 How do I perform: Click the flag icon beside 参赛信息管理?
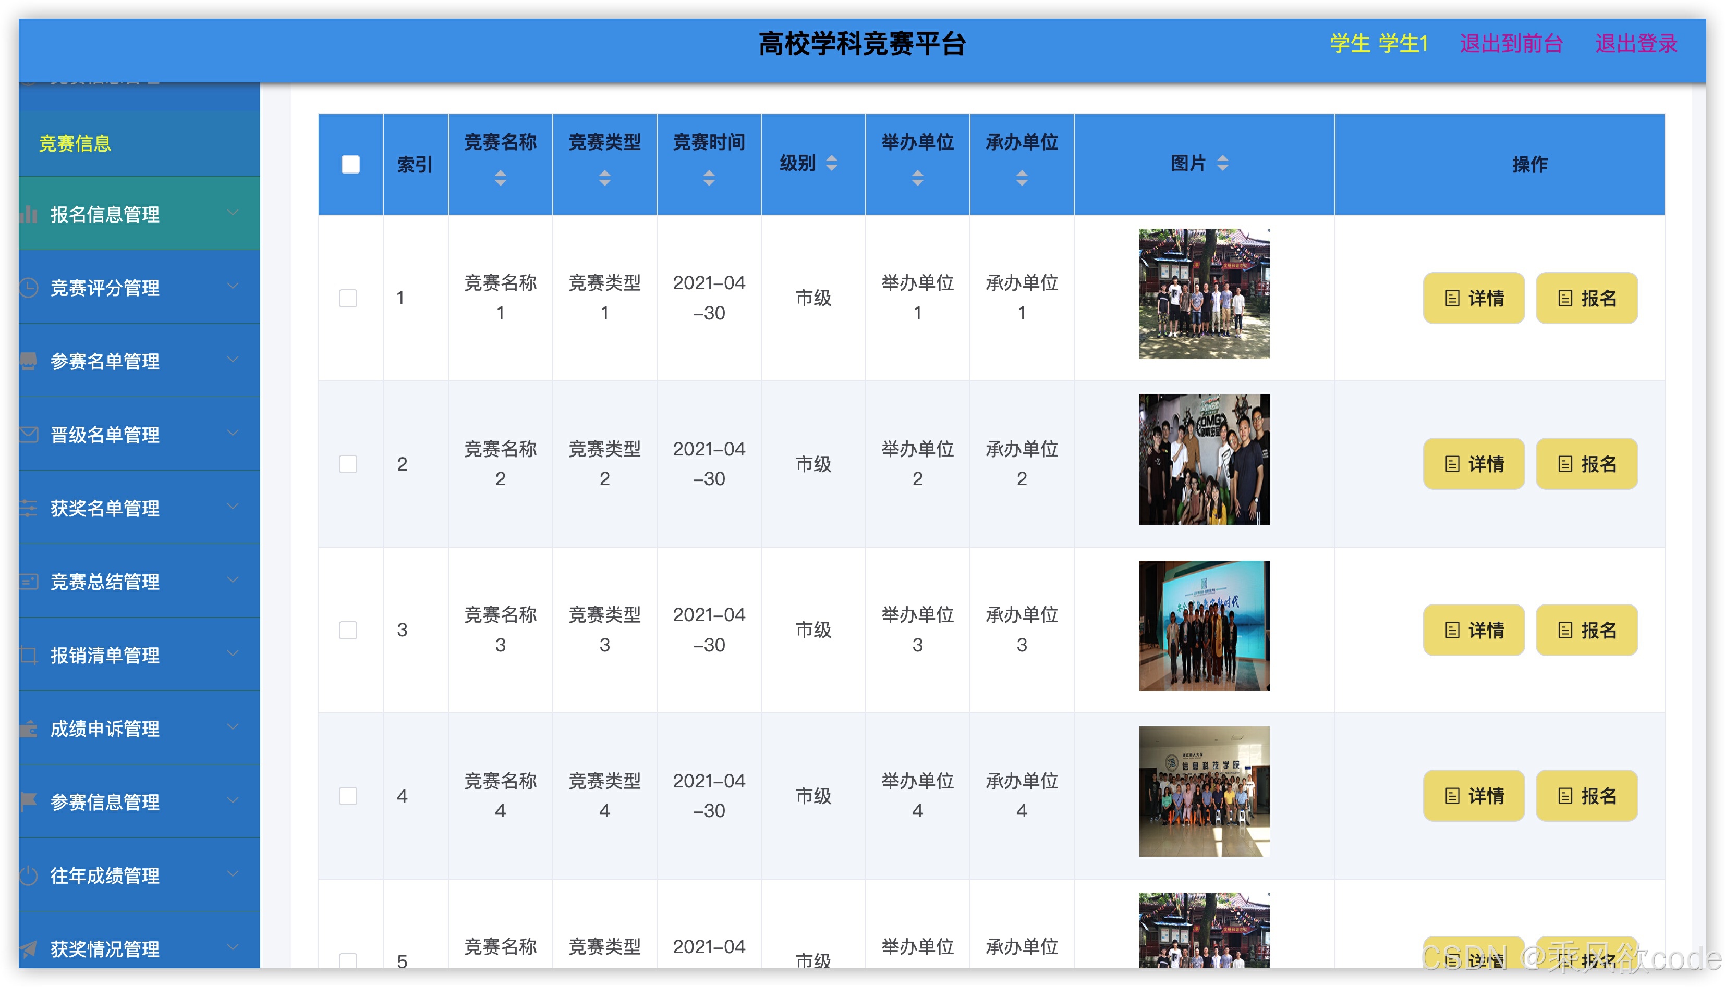pyautogui.click(x=29, y=801)
